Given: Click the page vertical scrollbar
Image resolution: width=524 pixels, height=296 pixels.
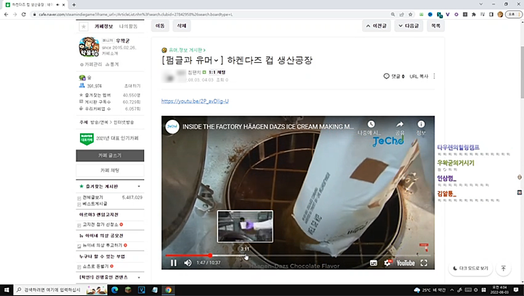Looking at the screenshot, I should pos(522,72).
